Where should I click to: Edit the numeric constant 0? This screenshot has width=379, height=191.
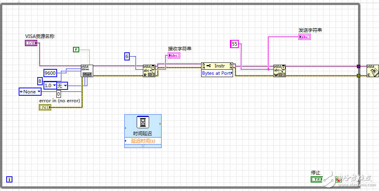59,94
